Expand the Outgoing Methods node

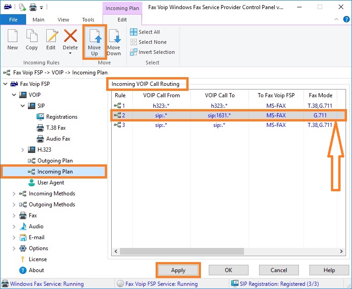coord(14,205)
